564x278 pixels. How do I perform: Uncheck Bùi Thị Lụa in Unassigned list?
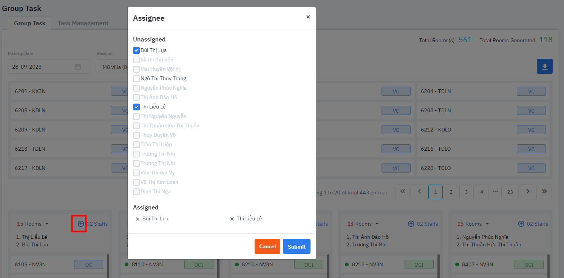point(136,50)
